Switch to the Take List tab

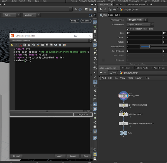(x=118, y=4)
